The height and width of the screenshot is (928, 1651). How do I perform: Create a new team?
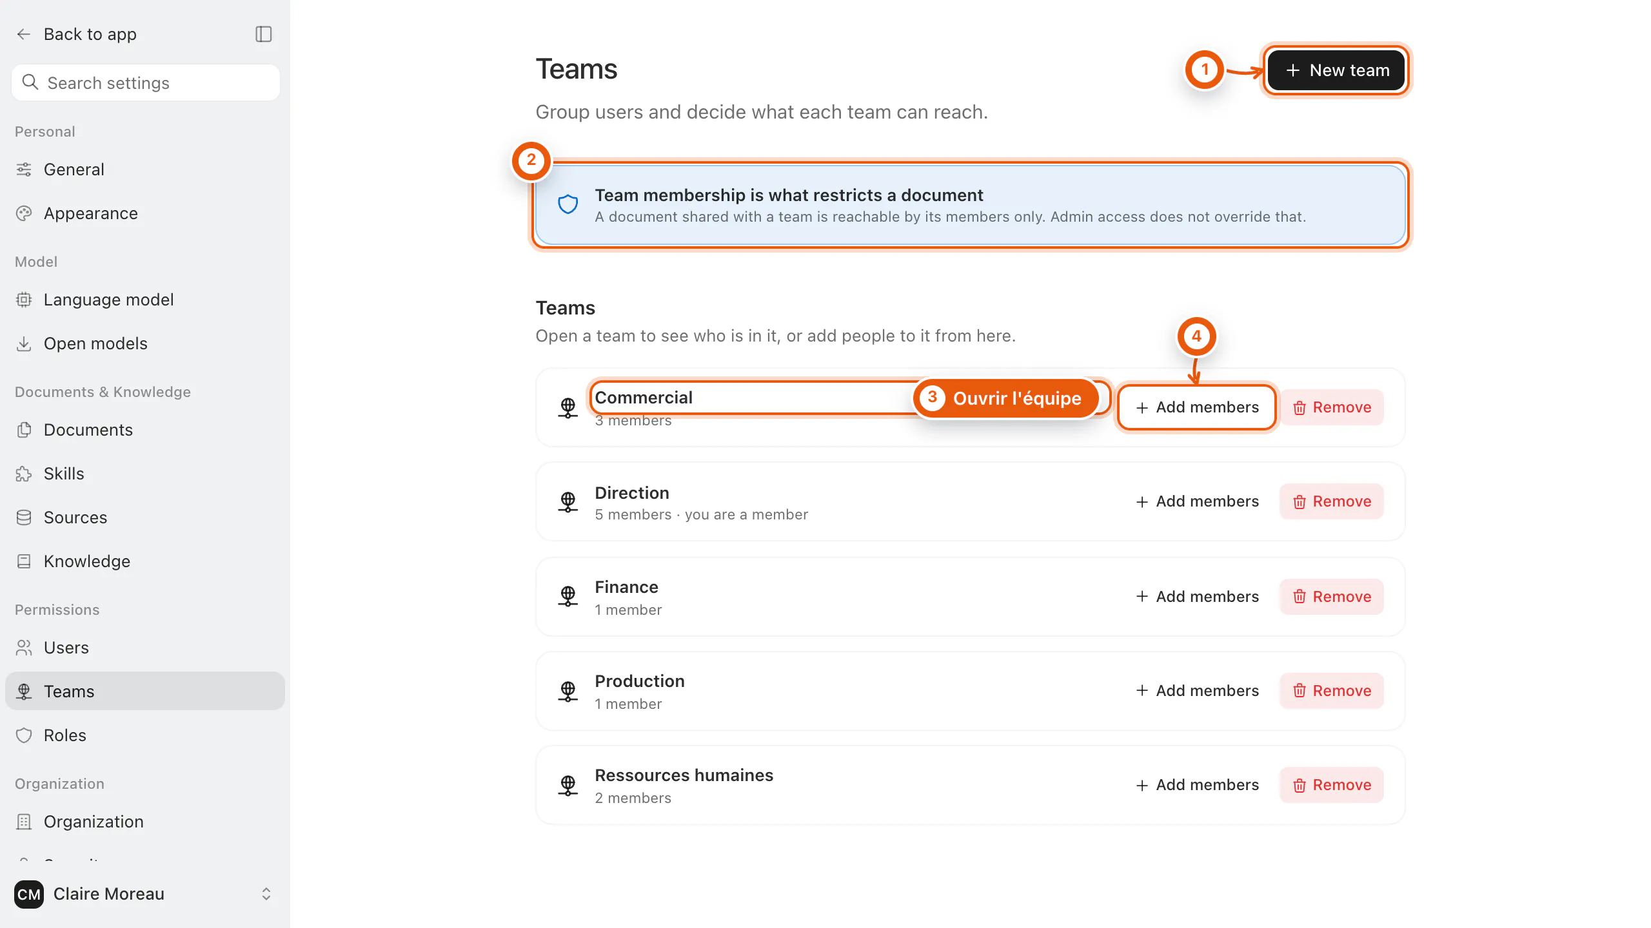pos(1336,70)
